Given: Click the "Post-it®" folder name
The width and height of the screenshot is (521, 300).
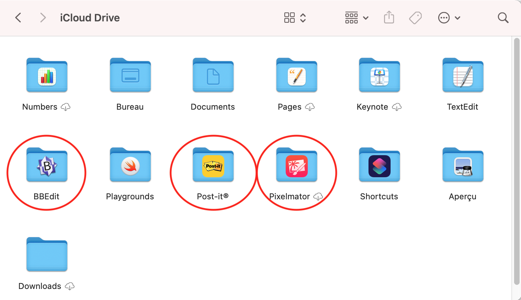Looking at the screenshot, I should (213, 197).
